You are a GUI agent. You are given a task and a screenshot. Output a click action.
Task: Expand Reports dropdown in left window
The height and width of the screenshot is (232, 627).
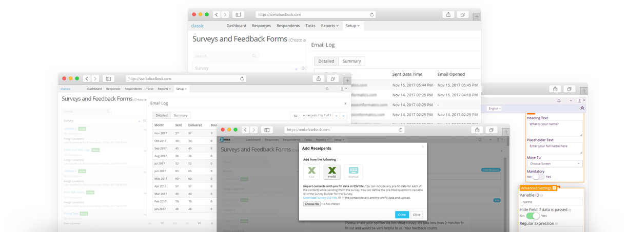coord(164,89)
